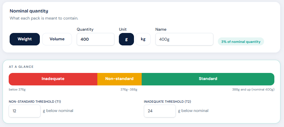Click the 3% of nominal quantity badge
284x127 pixels.
[x=241, y=42]
